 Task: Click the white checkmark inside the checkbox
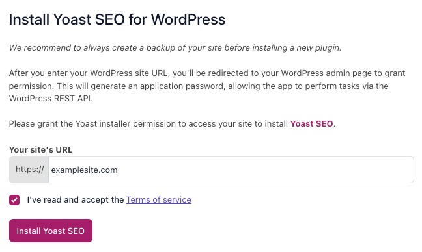click(14, 200)
